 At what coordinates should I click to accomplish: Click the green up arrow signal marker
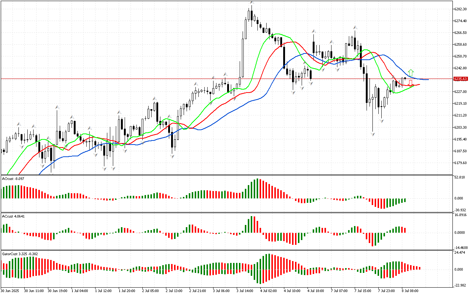tap(411, 72)
